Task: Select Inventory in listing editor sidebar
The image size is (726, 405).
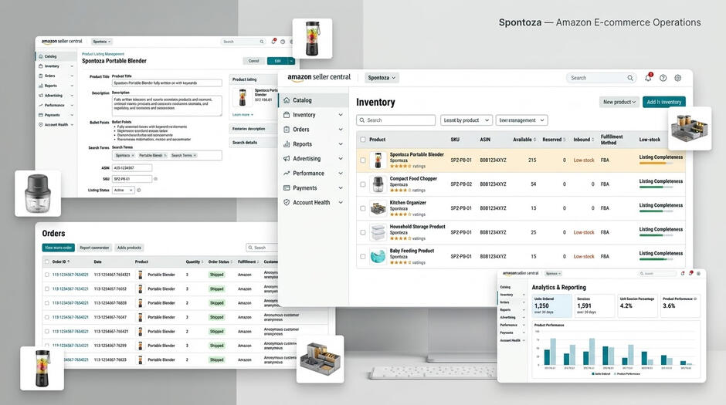Action: point(52,66)
